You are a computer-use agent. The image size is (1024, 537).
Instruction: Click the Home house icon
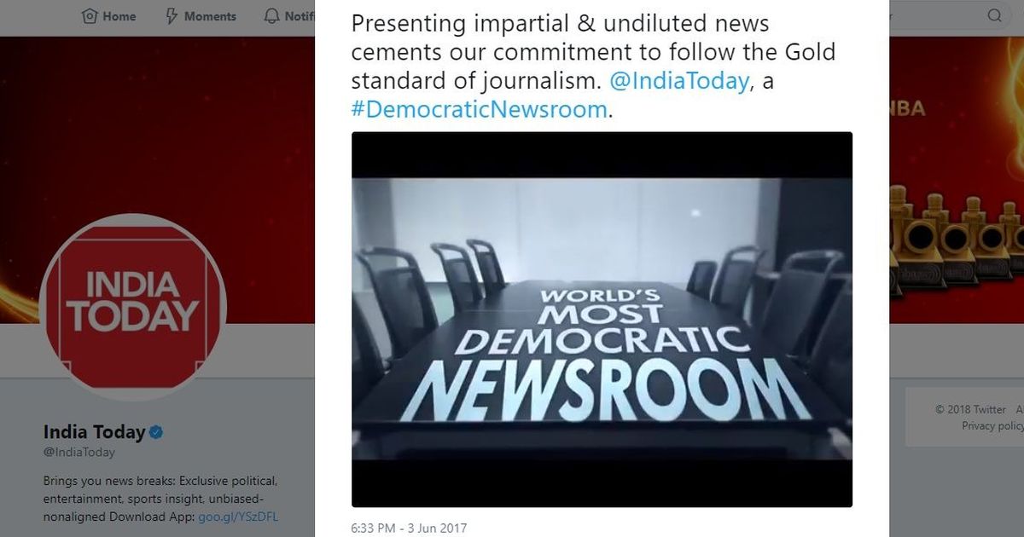click(x=90, y=16)
